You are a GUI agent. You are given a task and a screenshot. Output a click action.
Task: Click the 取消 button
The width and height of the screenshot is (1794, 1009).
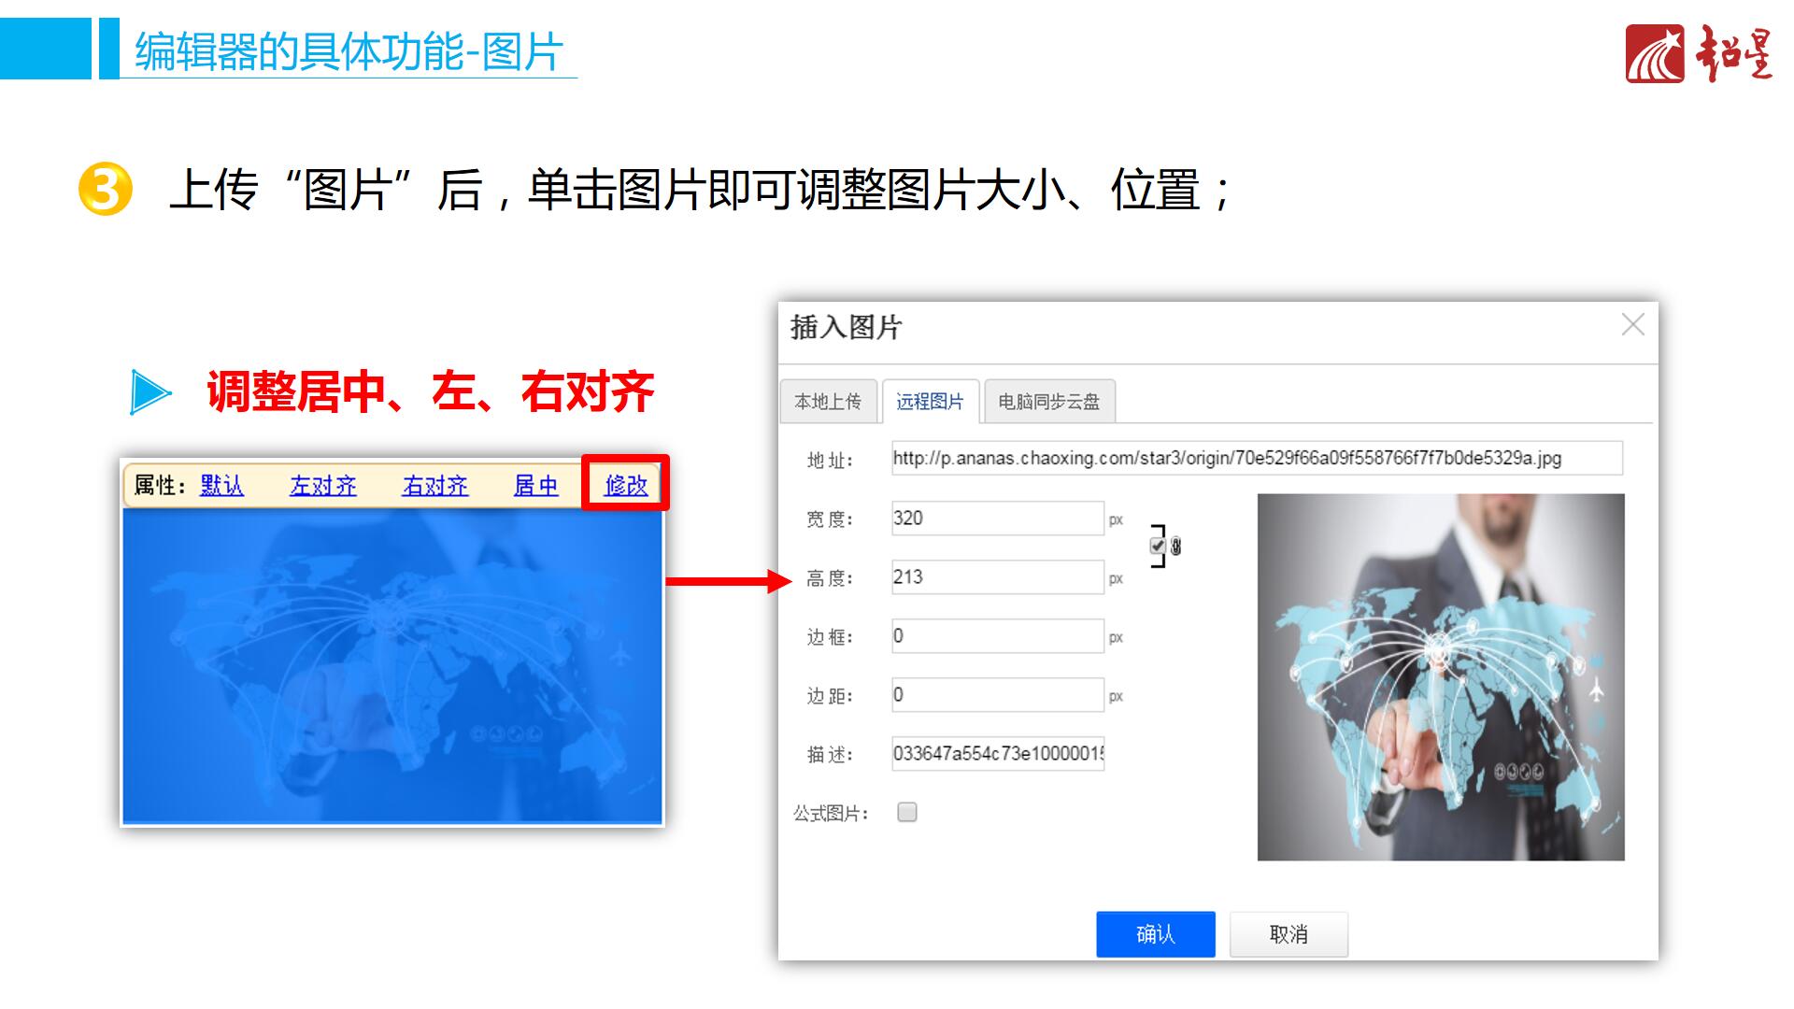pos(1288,934)
